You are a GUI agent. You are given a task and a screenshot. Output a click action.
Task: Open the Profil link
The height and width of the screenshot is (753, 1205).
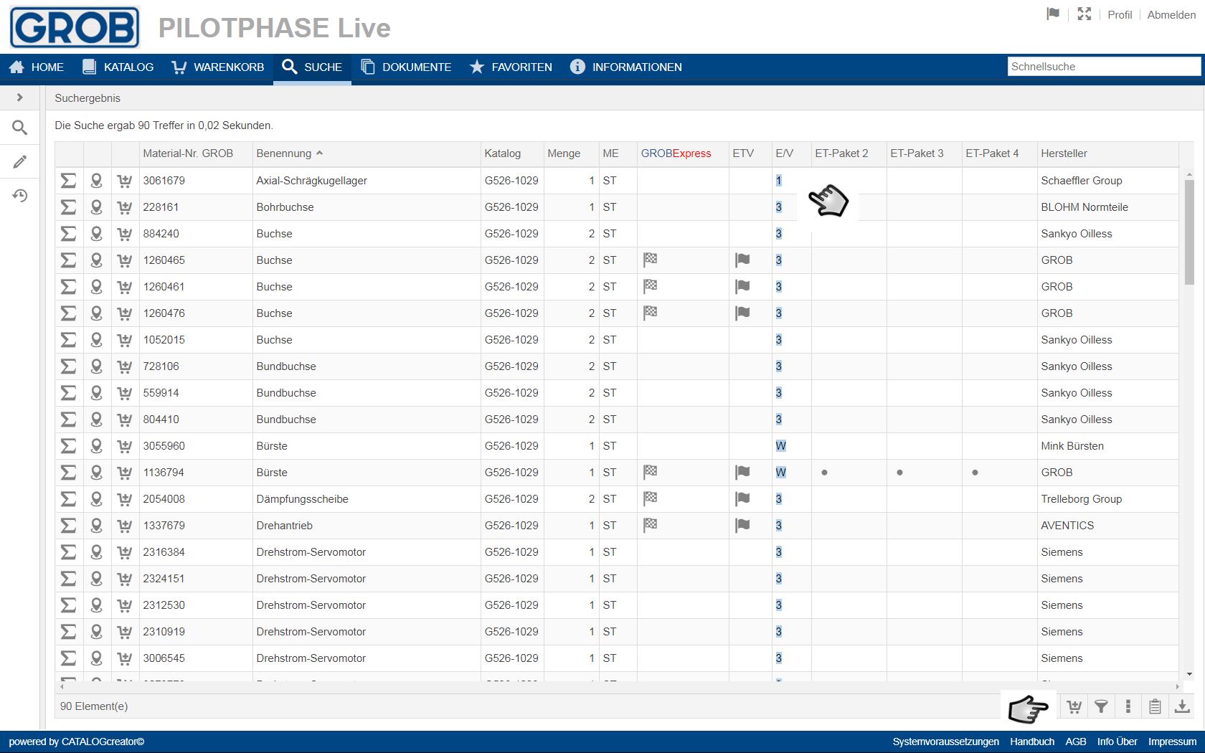[x=1120, y=14]
